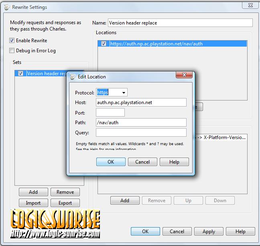The width and height of the screenshot is (260, 246).
Task: Open Help from Edit Location dialog
Action: 174,162
